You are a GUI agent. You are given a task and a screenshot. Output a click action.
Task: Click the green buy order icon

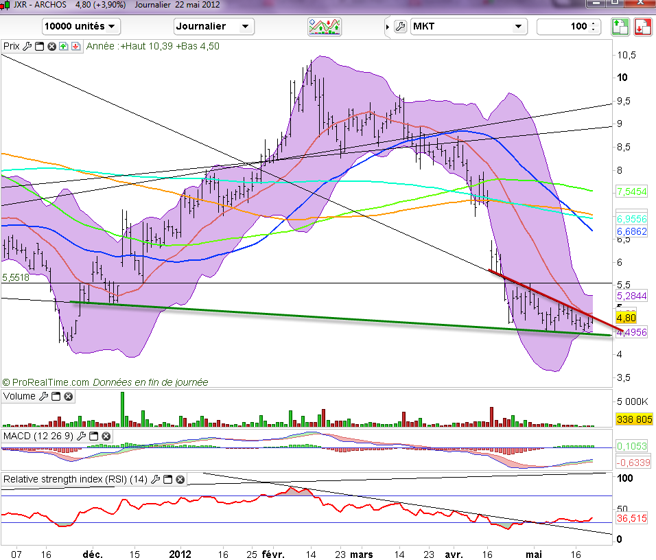coord(620,27)
